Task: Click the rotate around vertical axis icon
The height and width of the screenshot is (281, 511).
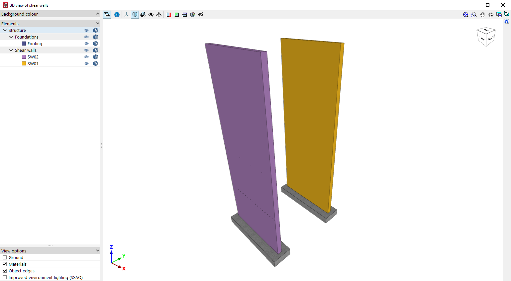Action: coord(159,15)
